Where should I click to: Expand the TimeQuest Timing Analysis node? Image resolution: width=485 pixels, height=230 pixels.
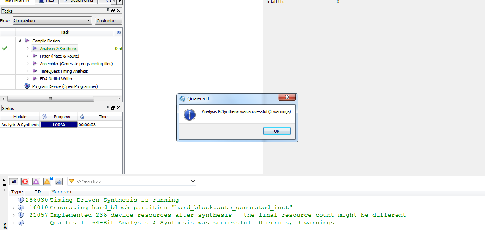pyautogui.click(x=27, y=71)
